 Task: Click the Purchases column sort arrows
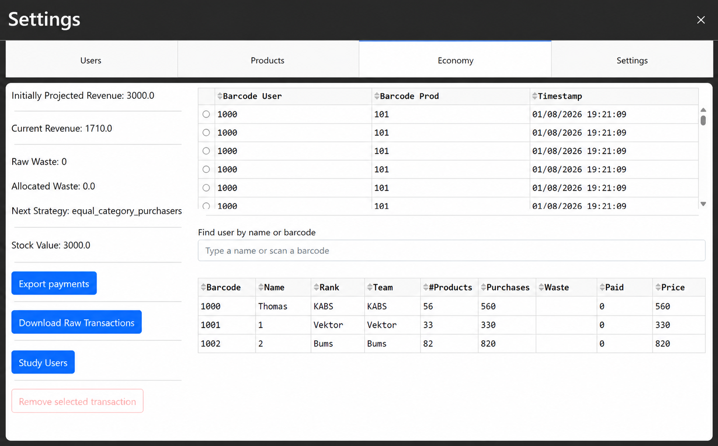pyautogui.click(x=483, y=287)
